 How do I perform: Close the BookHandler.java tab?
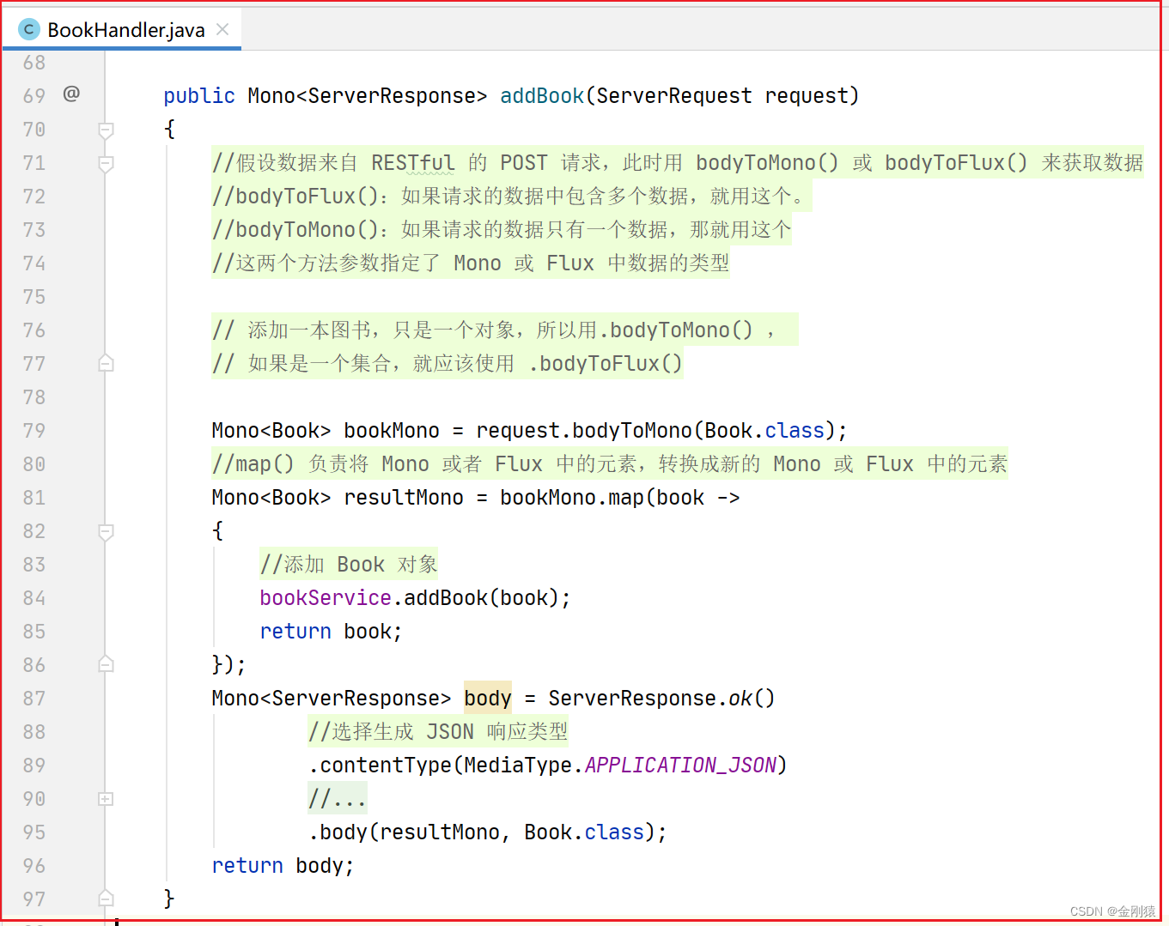(x=222, y=29)
